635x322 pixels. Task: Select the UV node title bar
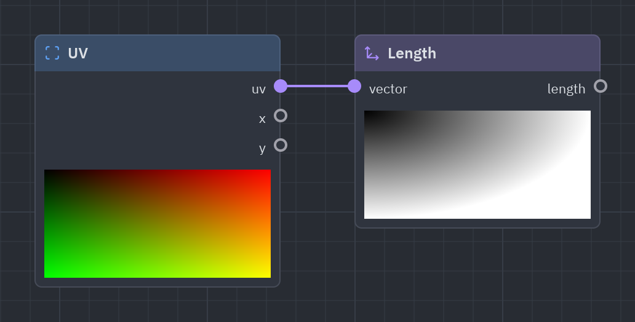pyautogui.click(x=158, y=53)
